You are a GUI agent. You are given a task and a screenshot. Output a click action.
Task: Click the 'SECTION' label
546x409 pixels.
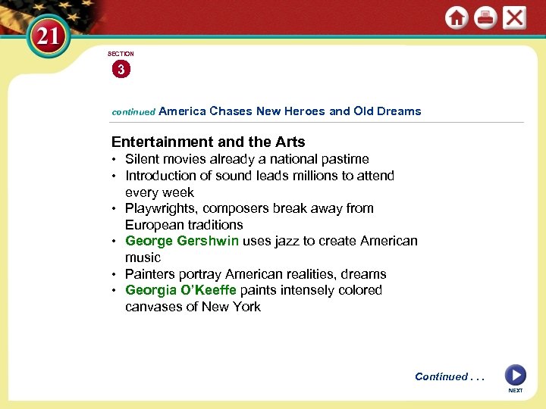point(121,54)
